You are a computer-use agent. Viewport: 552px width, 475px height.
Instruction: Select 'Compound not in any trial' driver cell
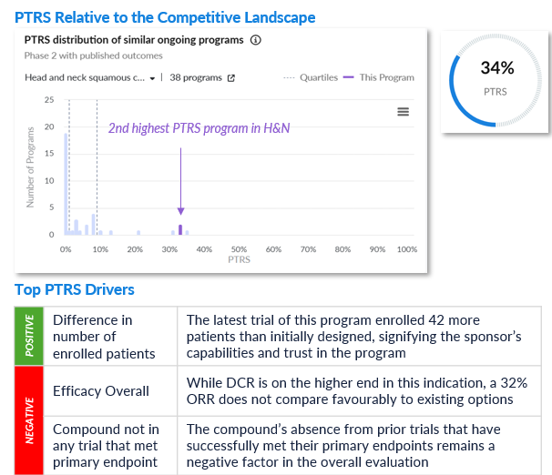(x=110, y=446)
